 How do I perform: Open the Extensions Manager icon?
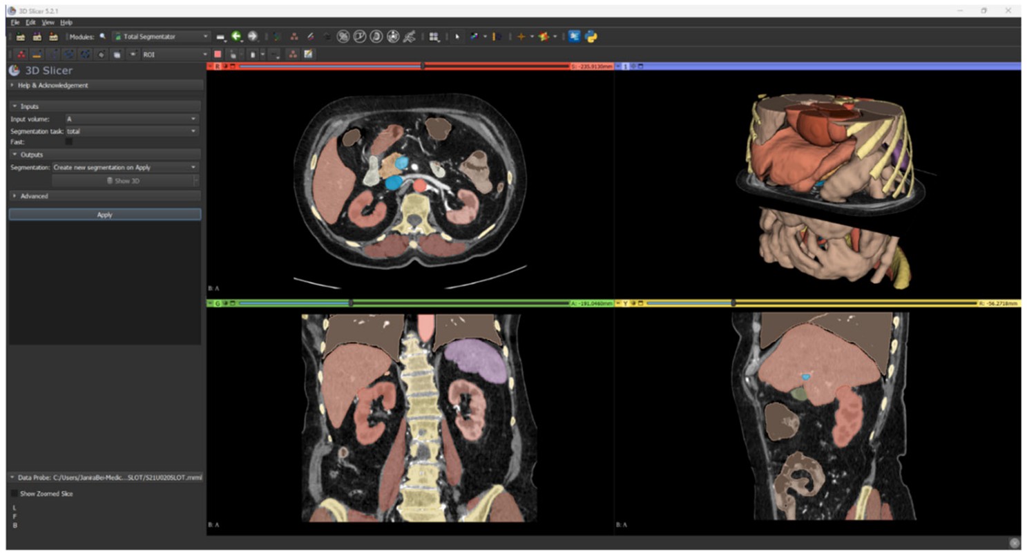[575, 37]
